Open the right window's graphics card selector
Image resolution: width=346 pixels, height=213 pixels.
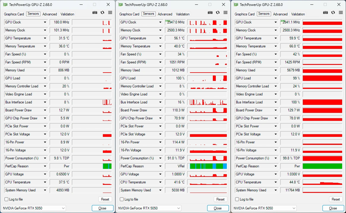pos(265,208)
